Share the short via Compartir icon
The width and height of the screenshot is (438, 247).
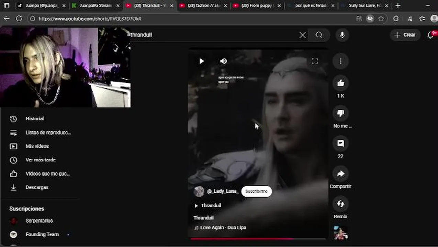pyautogui.click(x=340, y=174)
